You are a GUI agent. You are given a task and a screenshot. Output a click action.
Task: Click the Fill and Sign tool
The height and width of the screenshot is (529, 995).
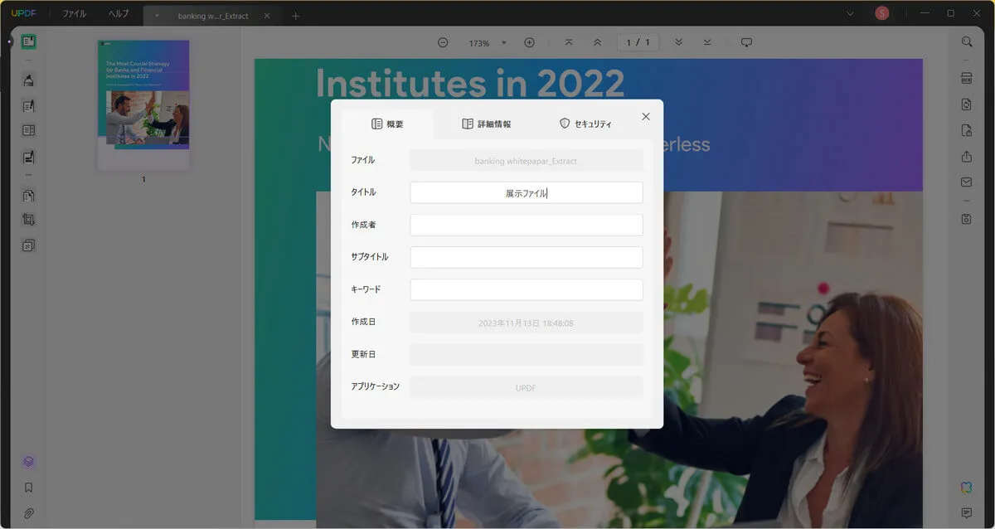pyautogui.click(x=28, y=156)
